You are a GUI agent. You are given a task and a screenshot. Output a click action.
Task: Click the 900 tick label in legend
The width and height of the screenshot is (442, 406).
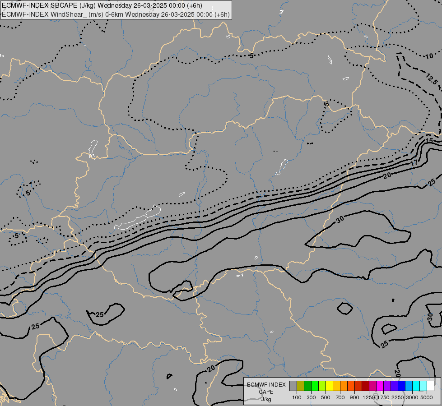point(354,397)
